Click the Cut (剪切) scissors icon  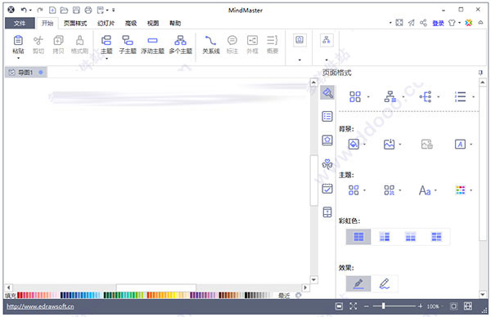pyautogui.click(x=38, y=40)
